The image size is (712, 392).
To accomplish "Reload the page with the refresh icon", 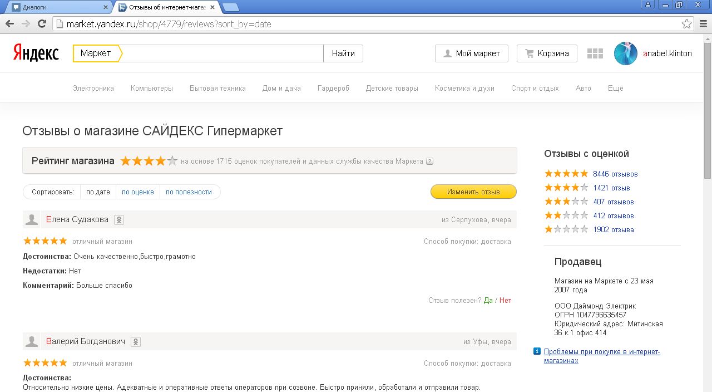I will click(x=42, y=24).
